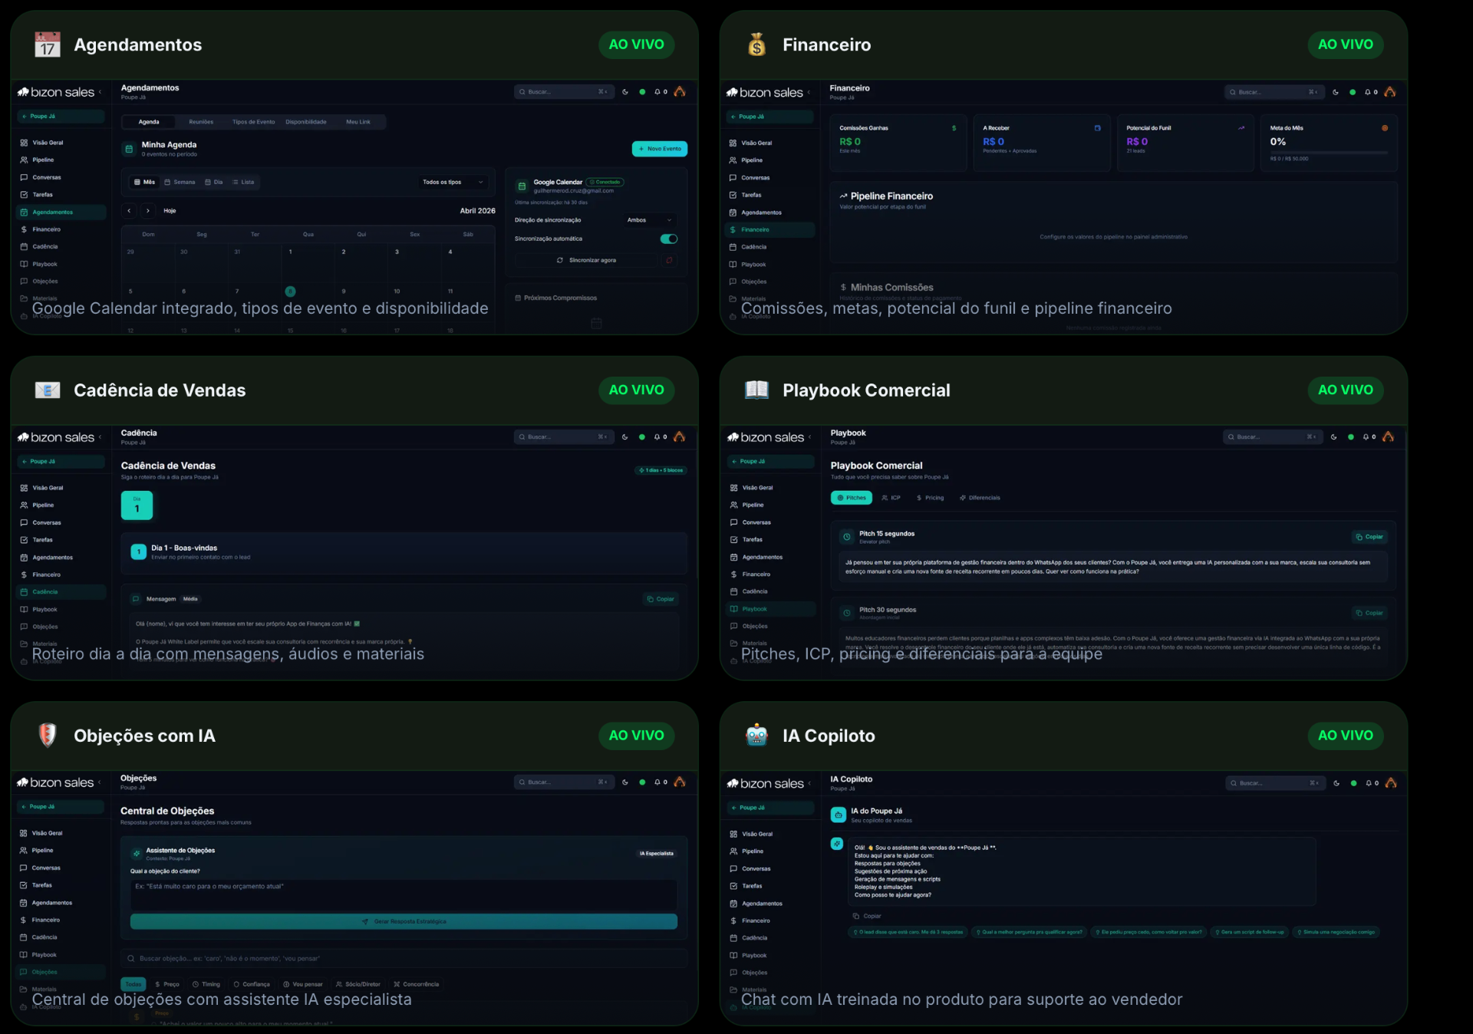Select the Todas objection filter chip

pos(133,984)
